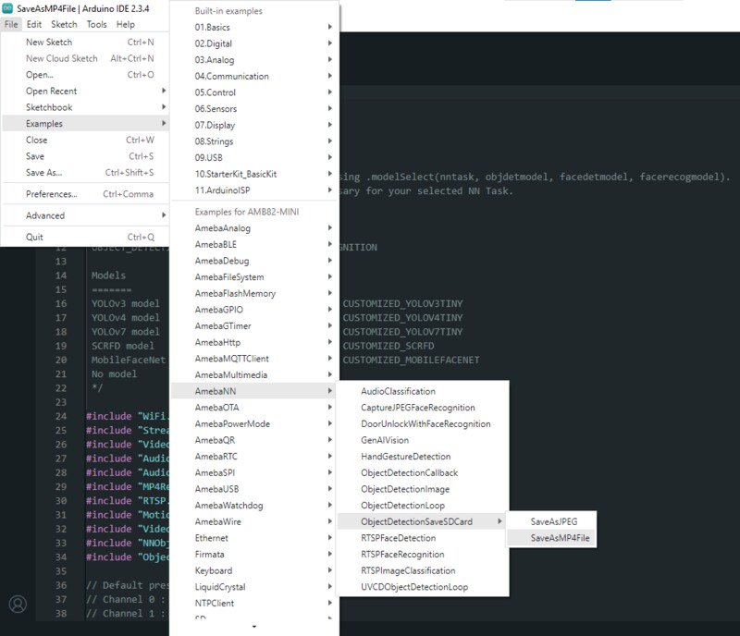Expand the 07.Display examples category
This screenshot has width=740, height=636.
point(254,125)
